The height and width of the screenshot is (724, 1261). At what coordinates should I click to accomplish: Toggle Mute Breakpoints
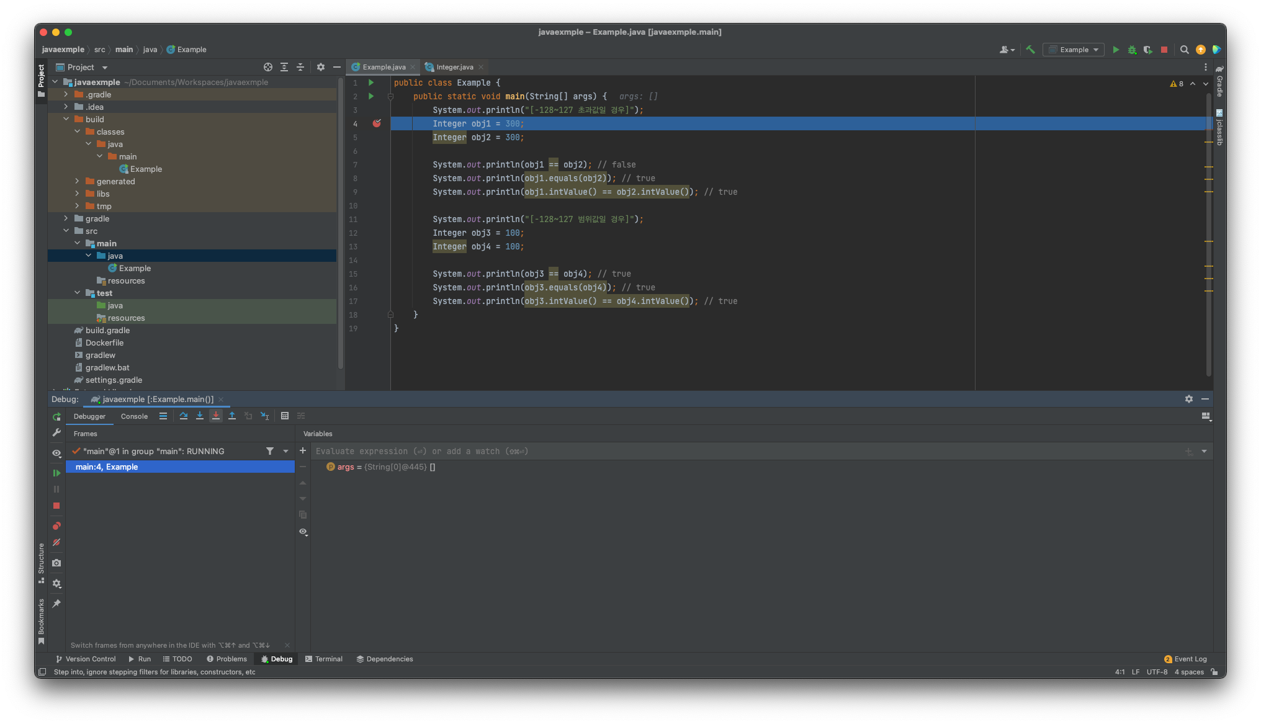56,542
